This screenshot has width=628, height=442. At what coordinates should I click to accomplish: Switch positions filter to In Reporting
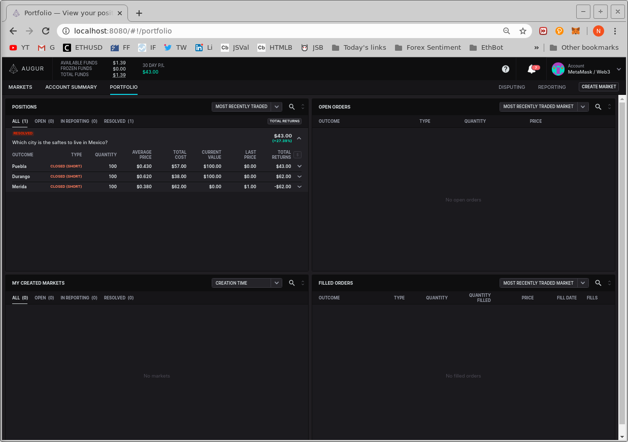pos(79,121)
